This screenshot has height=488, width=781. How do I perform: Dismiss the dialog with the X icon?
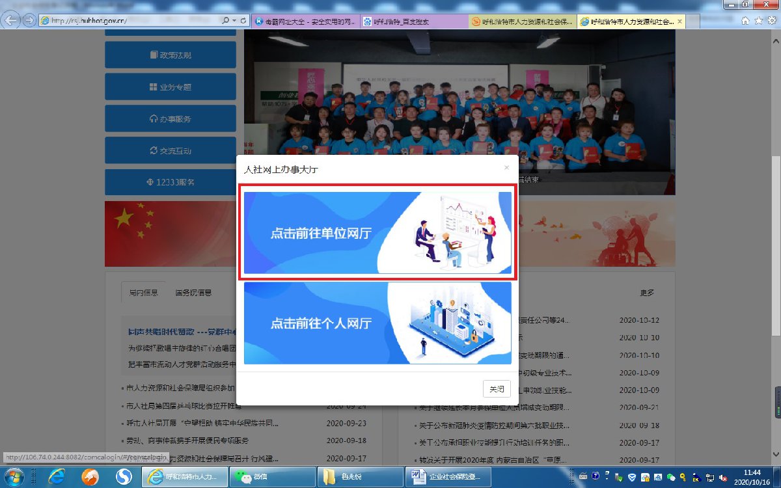(507, 168)
